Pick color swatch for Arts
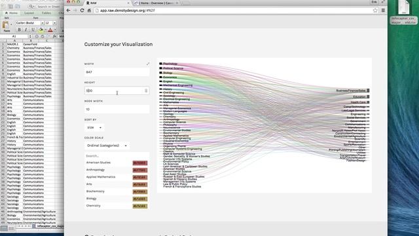 (x=139, y=185)
